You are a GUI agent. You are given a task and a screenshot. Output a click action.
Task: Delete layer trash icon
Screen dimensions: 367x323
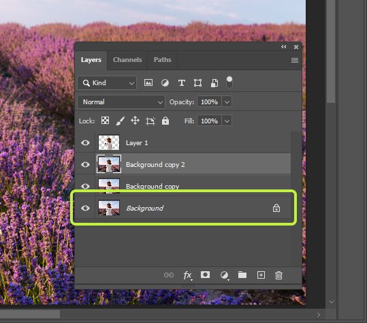click(x=278, y=275)
